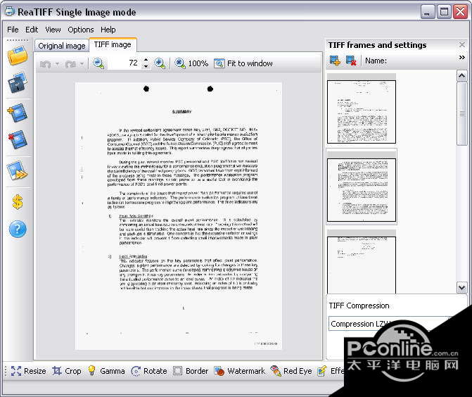Click the Open image folder icon
The width and height of the screenshot is (472, 397).
coord(18,55)
